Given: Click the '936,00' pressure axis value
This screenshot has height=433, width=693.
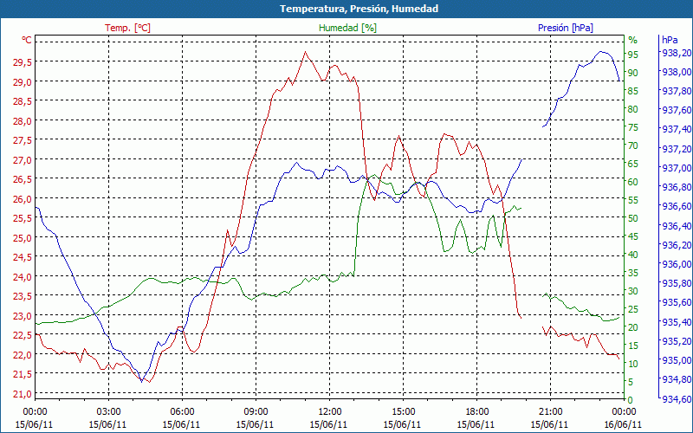Looking at the screenshot, I should (x=676, y=264).
